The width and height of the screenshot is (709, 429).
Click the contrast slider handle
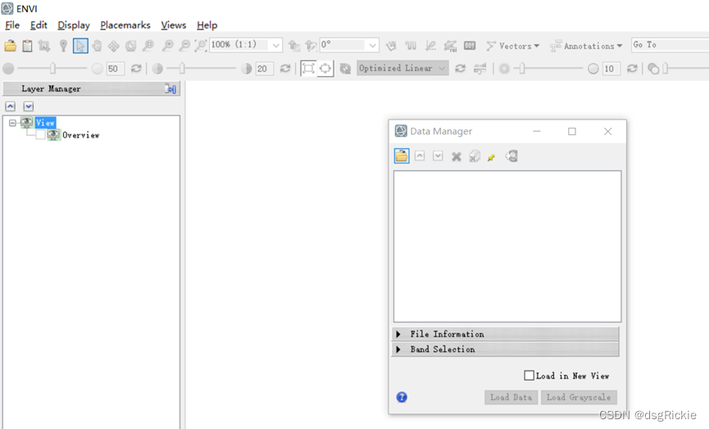pyautogui.click(x=182, y=68)
